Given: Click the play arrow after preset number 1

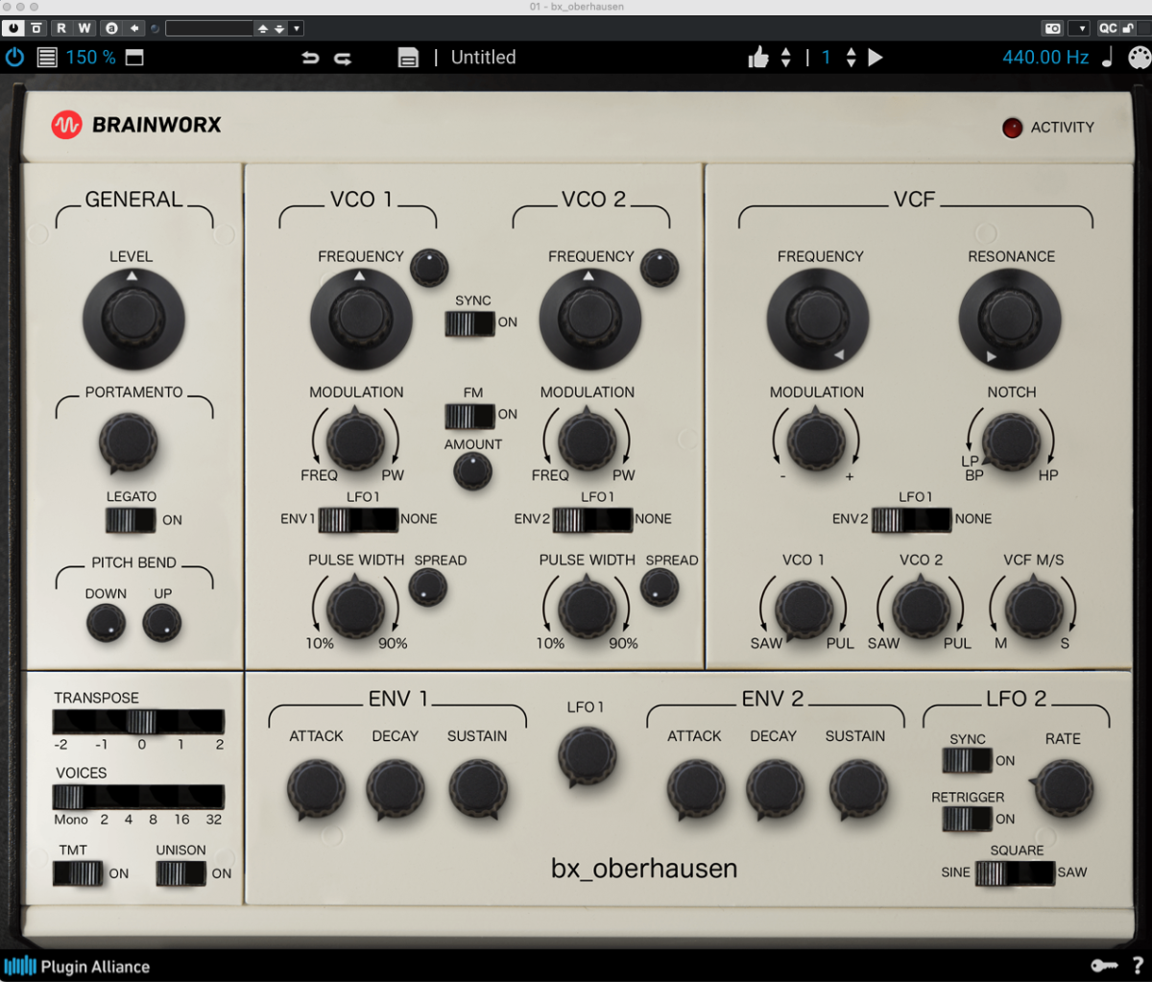Looking at the screenshot, I should (876, 58).
